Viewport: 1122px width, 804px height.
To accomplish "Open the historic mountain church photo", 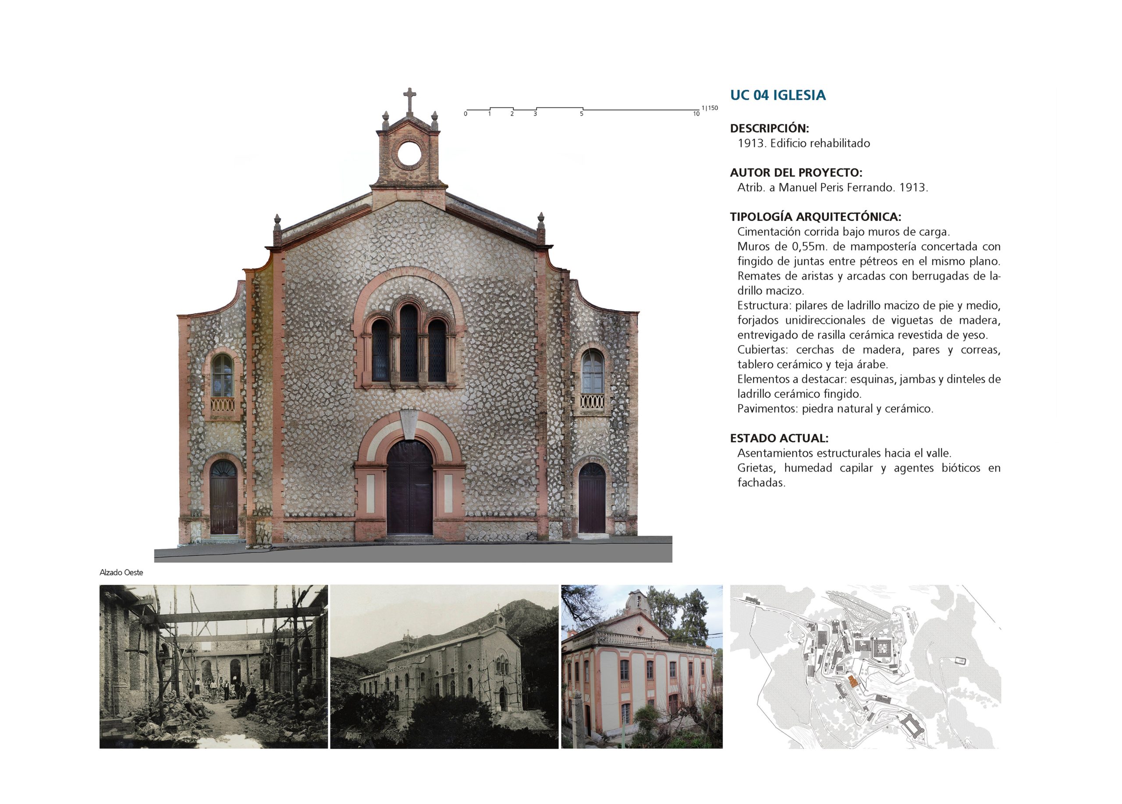I will (x=444, y=666).
